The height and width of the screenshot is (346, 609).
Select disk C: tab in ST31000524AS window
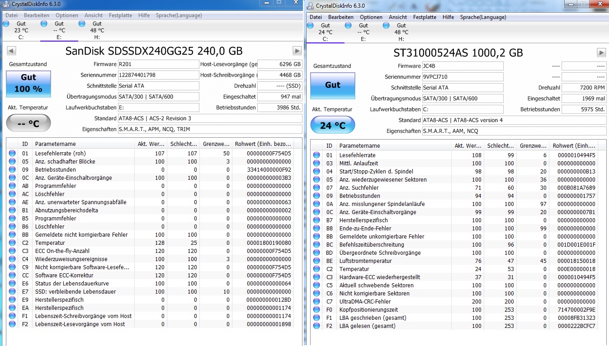(325, 32)
